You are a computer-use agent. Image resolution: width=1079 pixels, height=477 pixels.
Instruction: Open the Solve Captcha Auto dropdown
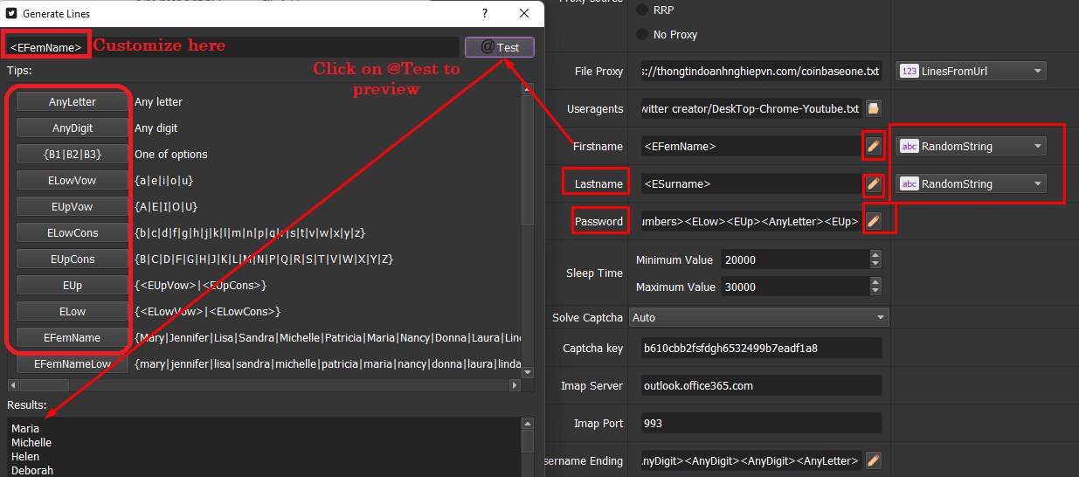point(758,317)
